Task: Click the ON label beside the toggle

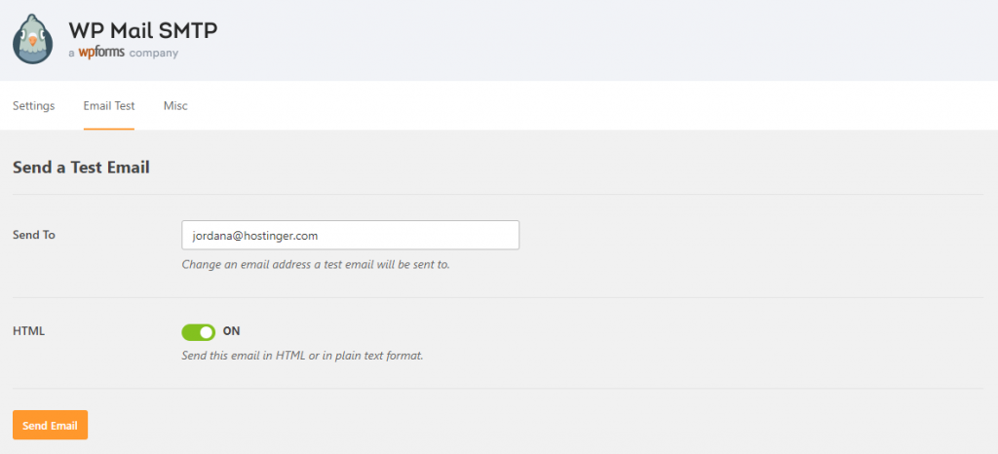Action: coord(232,331)
